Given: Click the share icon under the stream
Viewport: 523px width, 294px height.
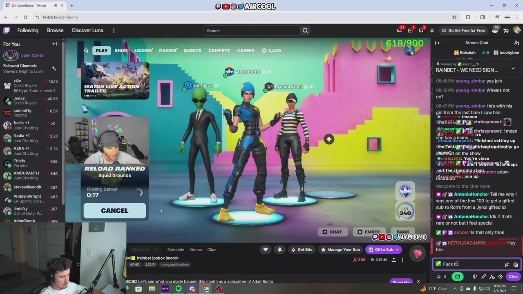Looking at the screenshot, I should (x=394, y=260).
